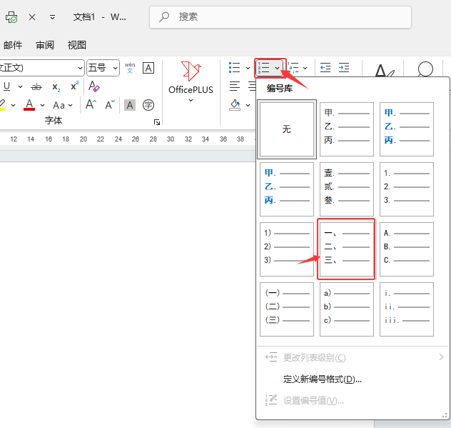This screenshot has width=451, height=428.
Task: Select the black 甲.乙.丙. numbering format
Action: [347, 129]
